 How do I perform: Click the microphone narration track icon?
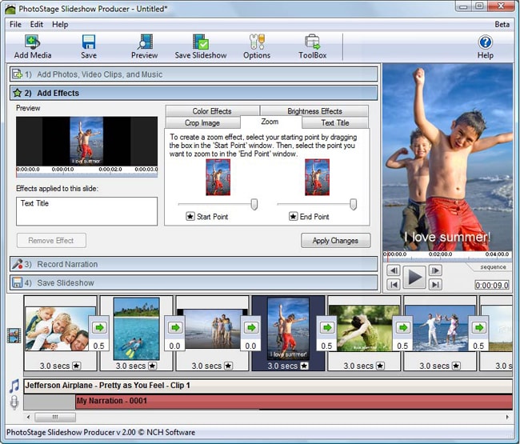[x=14, y=402]
